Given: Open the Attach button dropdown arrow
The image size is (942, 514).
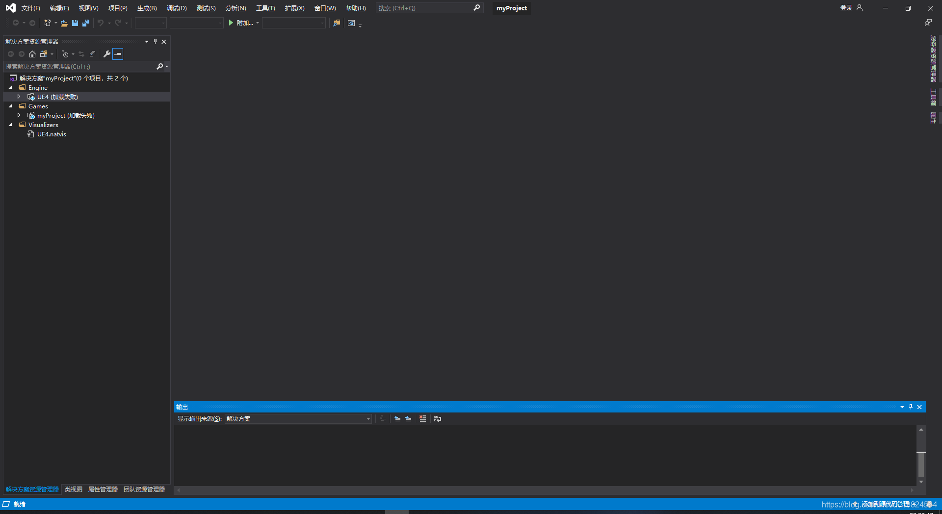Looking at the screenshot, I should click(x=258, y=23).
